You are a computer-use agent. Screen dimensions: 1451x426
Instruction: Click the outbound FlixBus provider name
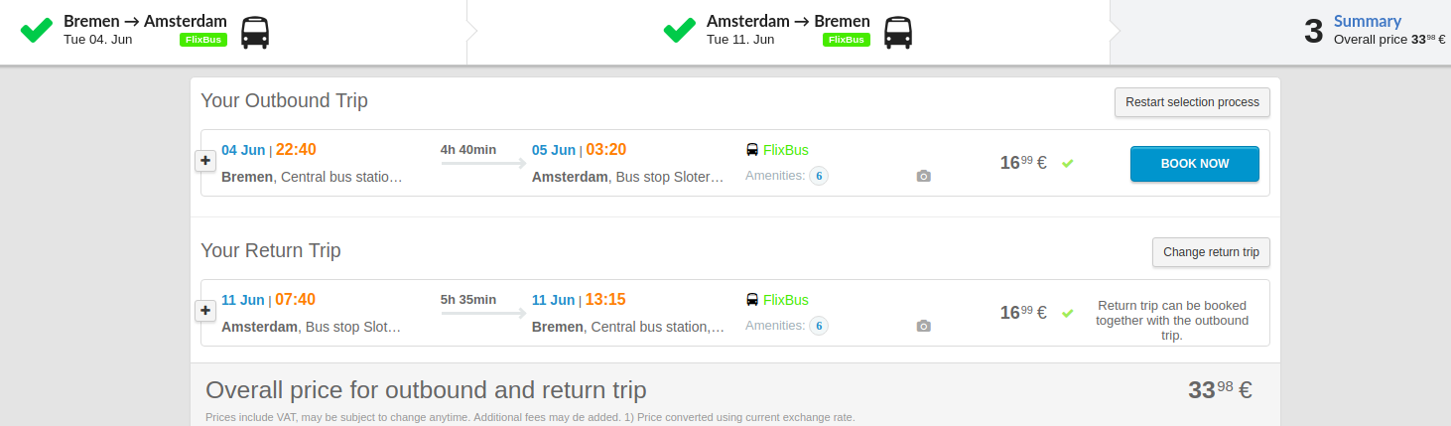click(x=786, y=150)
